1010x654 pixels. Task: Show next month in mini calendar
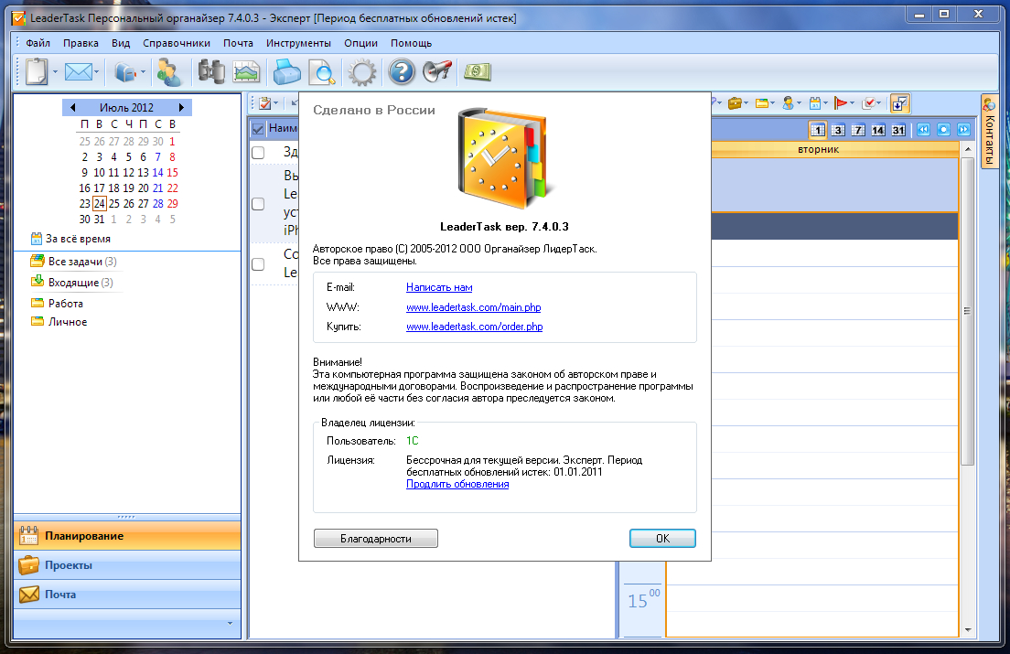(182, 108)
